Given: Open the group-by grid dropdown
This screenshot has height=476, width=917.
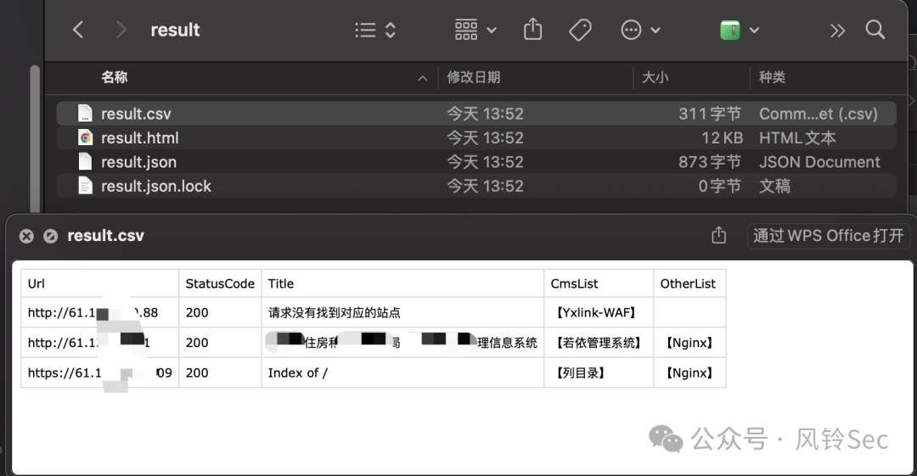Looking at the screenshot, I should 475,31.
